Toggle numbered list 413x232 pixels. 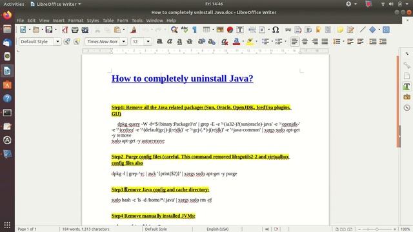click(x=279, y=41)
